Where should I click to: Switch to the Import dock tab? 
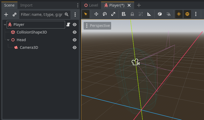(26, 5)
